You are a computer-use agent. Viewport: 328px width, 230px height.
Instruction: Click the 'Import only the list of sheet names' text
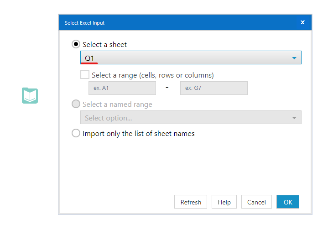[x=138, y=134]
